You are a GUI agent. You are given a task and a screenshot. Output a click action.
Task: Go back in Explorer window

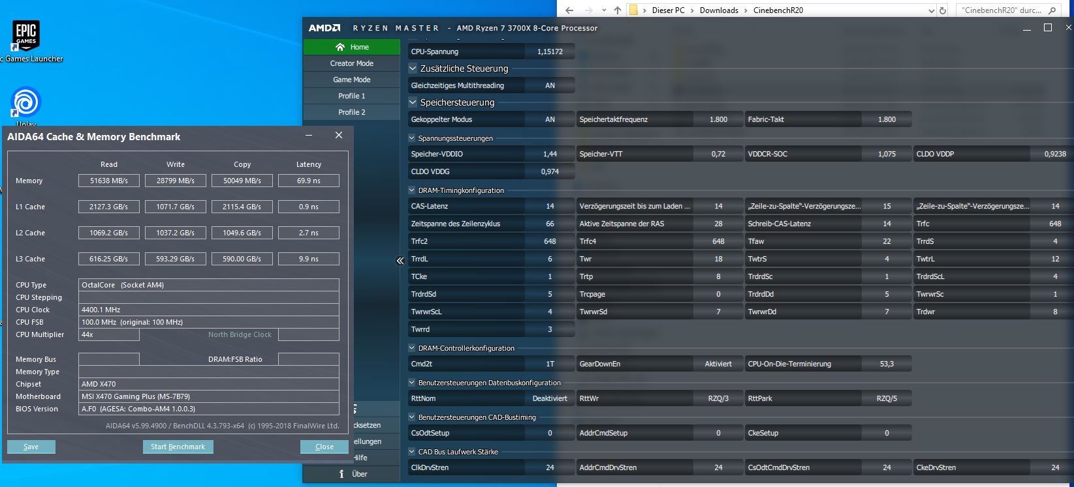click(569, 10)
